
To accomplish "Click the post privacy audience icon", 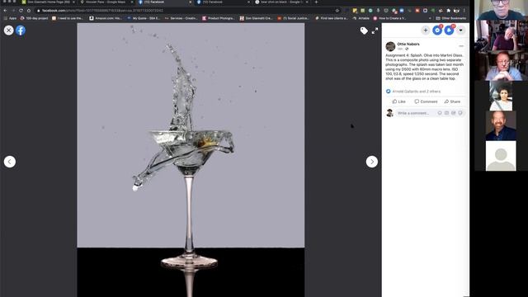I will (407, 49).
